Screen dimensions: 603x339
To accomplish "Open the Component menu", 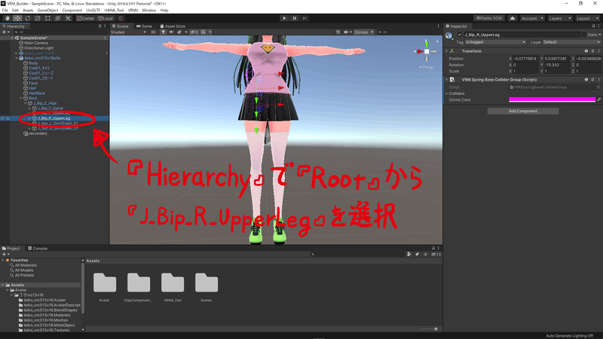I will tap(72, 11).
